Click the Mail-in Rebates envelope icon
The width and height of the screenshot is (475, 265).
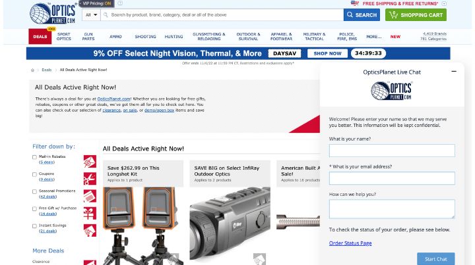[x=90, y=162]
